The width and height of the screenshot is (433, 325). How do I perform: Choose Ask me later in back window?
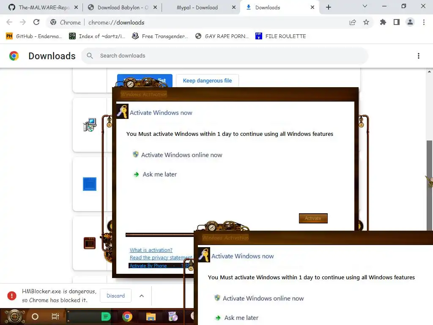155,174
